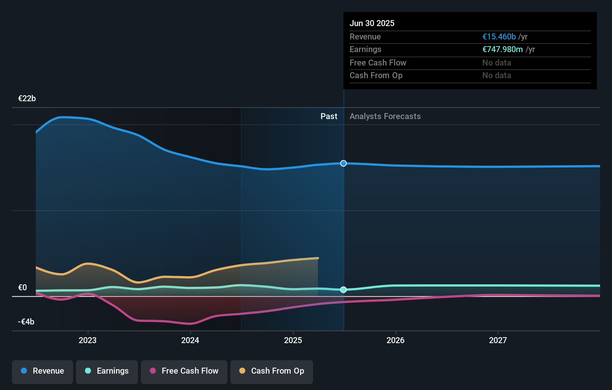This screenshot has height=390, width=612.
Task: Toggle the Earnings series visibility
Action: (107, 371)
